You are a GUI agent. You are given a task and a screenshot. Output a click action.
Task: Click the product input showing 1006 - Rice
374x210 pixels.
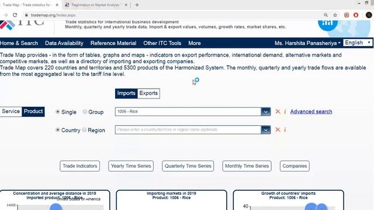point(188,111)
